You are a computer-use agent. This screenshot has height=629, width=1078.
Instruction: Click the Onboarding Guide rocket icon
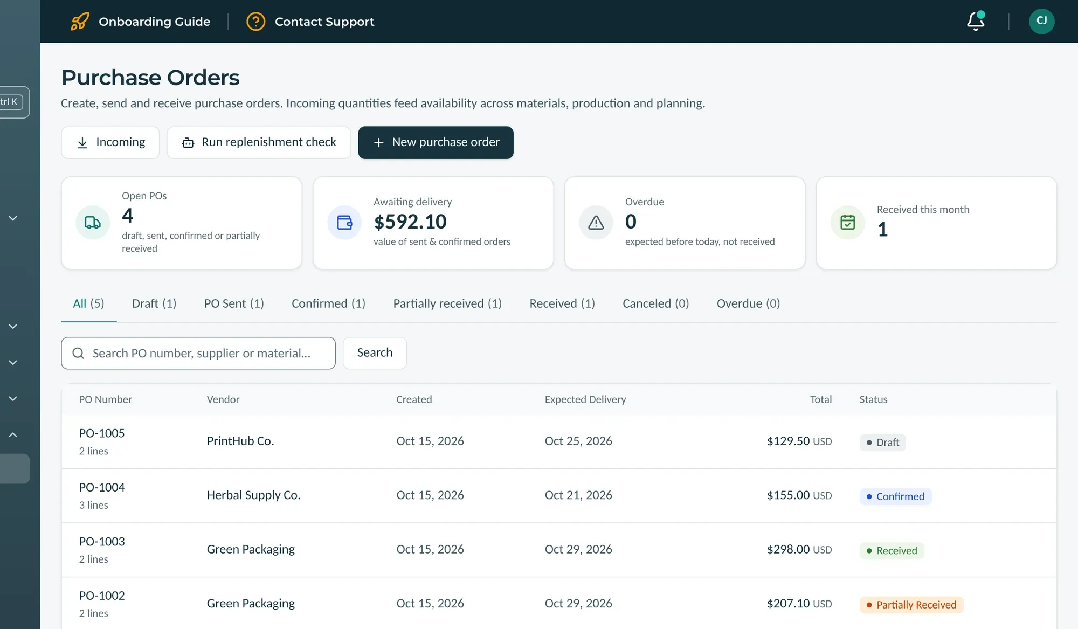[80, 22]
